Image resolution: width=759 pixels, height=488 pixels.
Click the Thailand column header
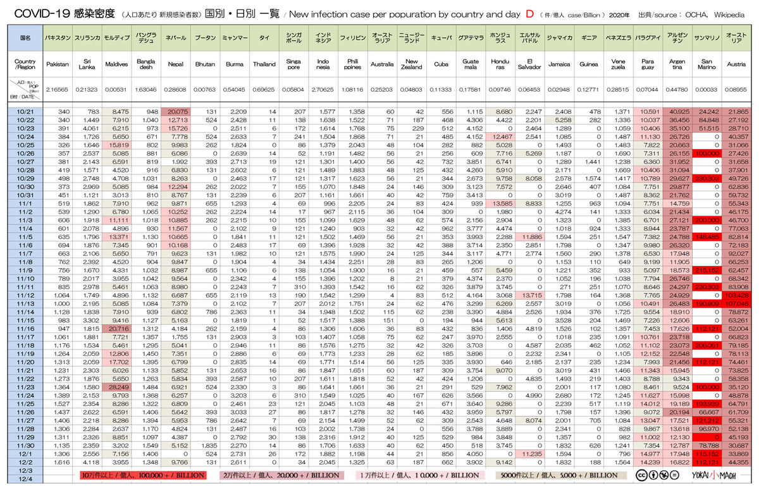tap(264, 64)
